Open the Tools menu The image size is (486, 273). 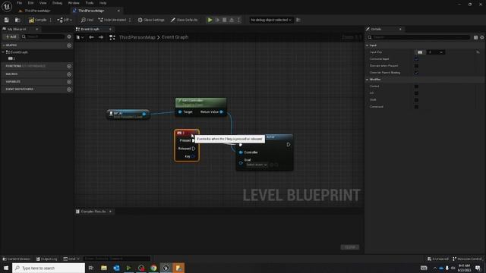click(90, 3)
